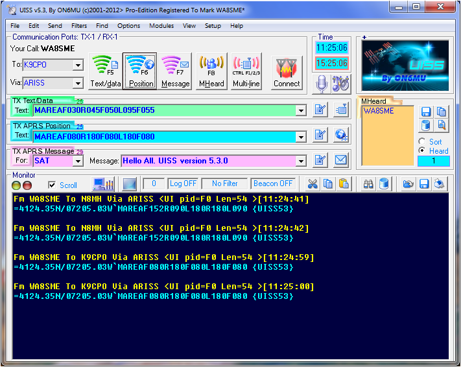Image resolution: width=461 pixels, height=367 pixels.
Task: Toggle the Beacon OFF button
Action: coord(273,184)
